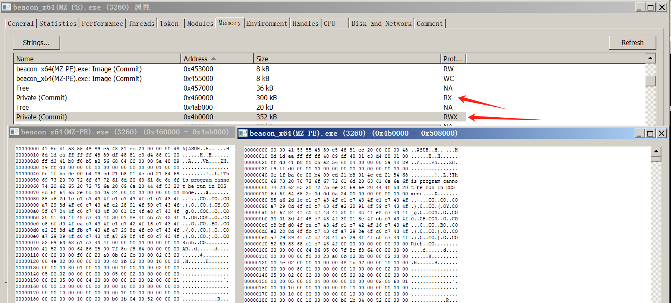Minimize the 0x4b0000 hex viewer window
The width and height of the screenshot is (671, 303).
[639, 133]
